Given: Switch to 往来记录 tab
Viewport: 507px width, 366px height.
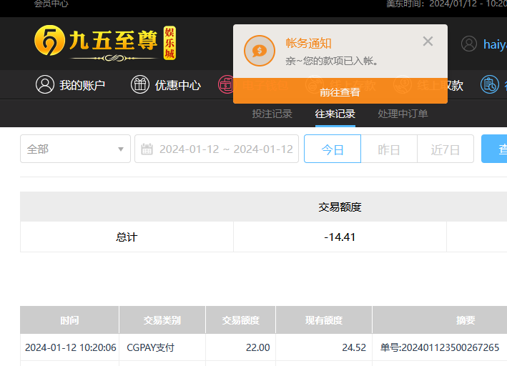Looking at the screenshot, I should pos(335,114).
